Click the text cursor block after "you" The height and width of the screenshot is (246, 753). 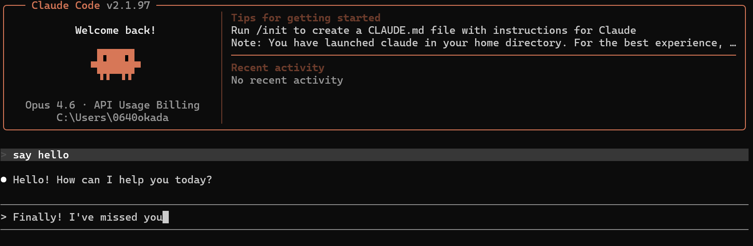[x=166, y=217]
